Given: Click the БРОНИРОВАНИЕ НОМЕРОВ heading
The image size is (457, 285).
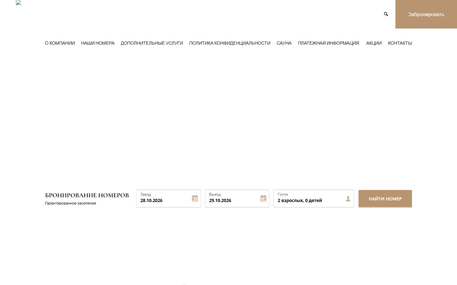Looking at the screenshot, I should click(87, 195).
